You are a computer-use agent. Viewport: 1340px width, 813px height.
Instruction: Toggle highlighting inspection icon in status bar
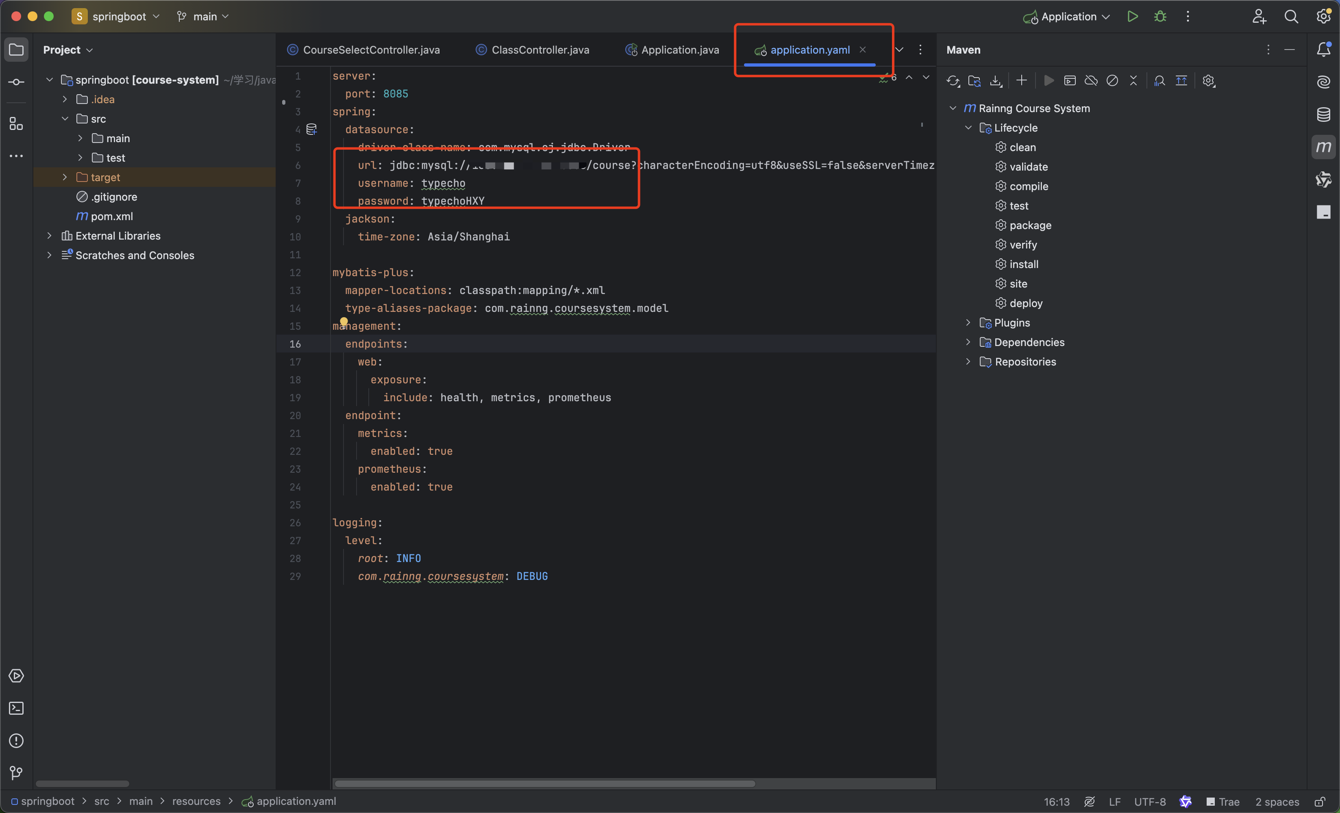click(x=1089, y=802)
